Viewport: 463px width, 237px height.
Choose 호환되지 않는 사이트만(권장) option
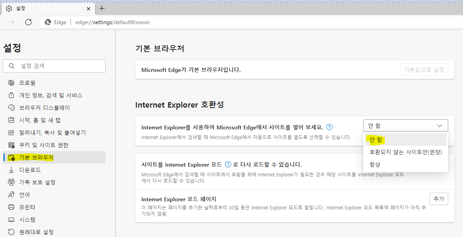tap(405, 152)
